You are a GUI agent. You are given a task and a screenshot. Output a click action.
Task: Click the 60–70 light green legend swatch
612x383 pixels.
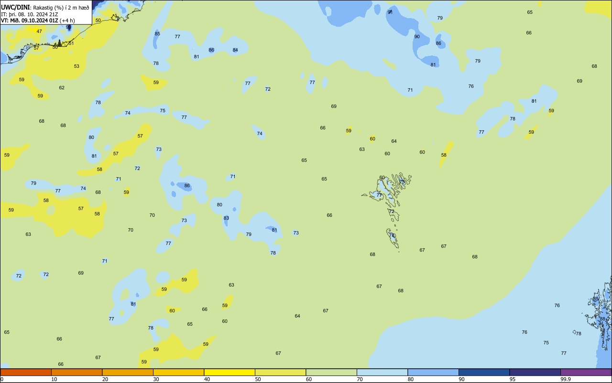[331, 372]
